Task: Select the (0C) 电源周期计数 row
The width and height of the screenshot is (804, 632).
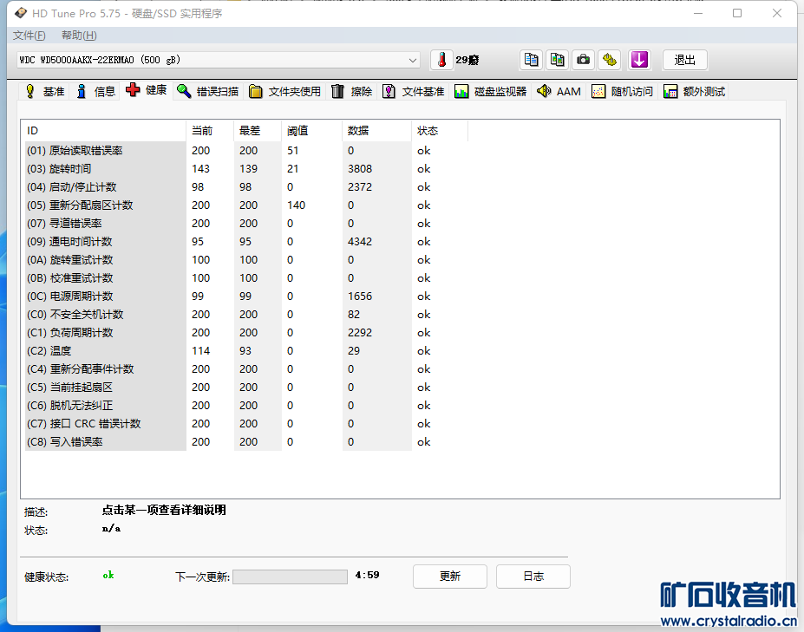Action: (246, 296)
